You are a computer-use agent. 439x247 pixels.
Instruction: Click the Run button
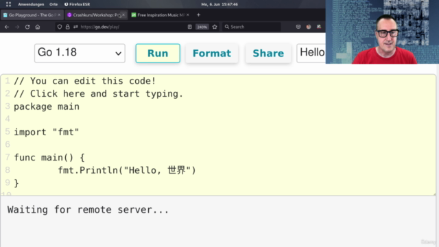(x=158, y=54)
